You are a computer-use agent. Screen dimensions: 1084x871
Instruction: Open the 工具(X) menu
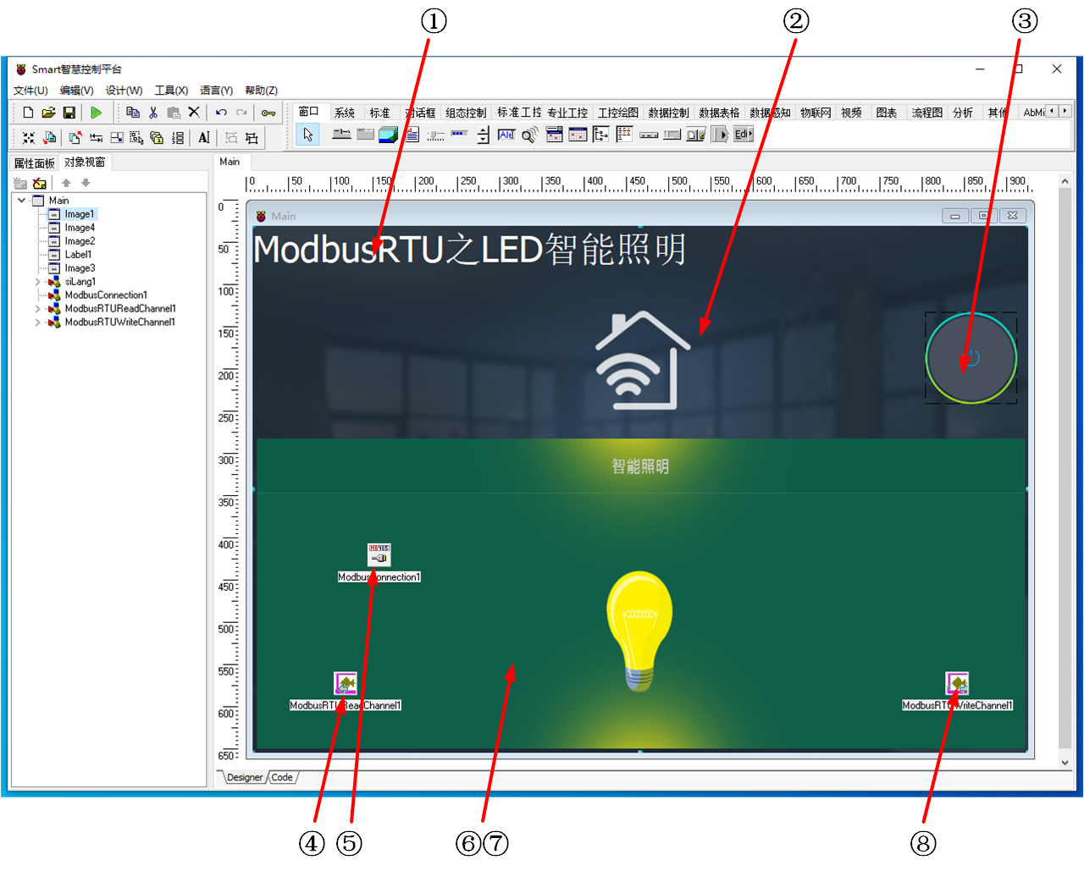pos(171,91)
